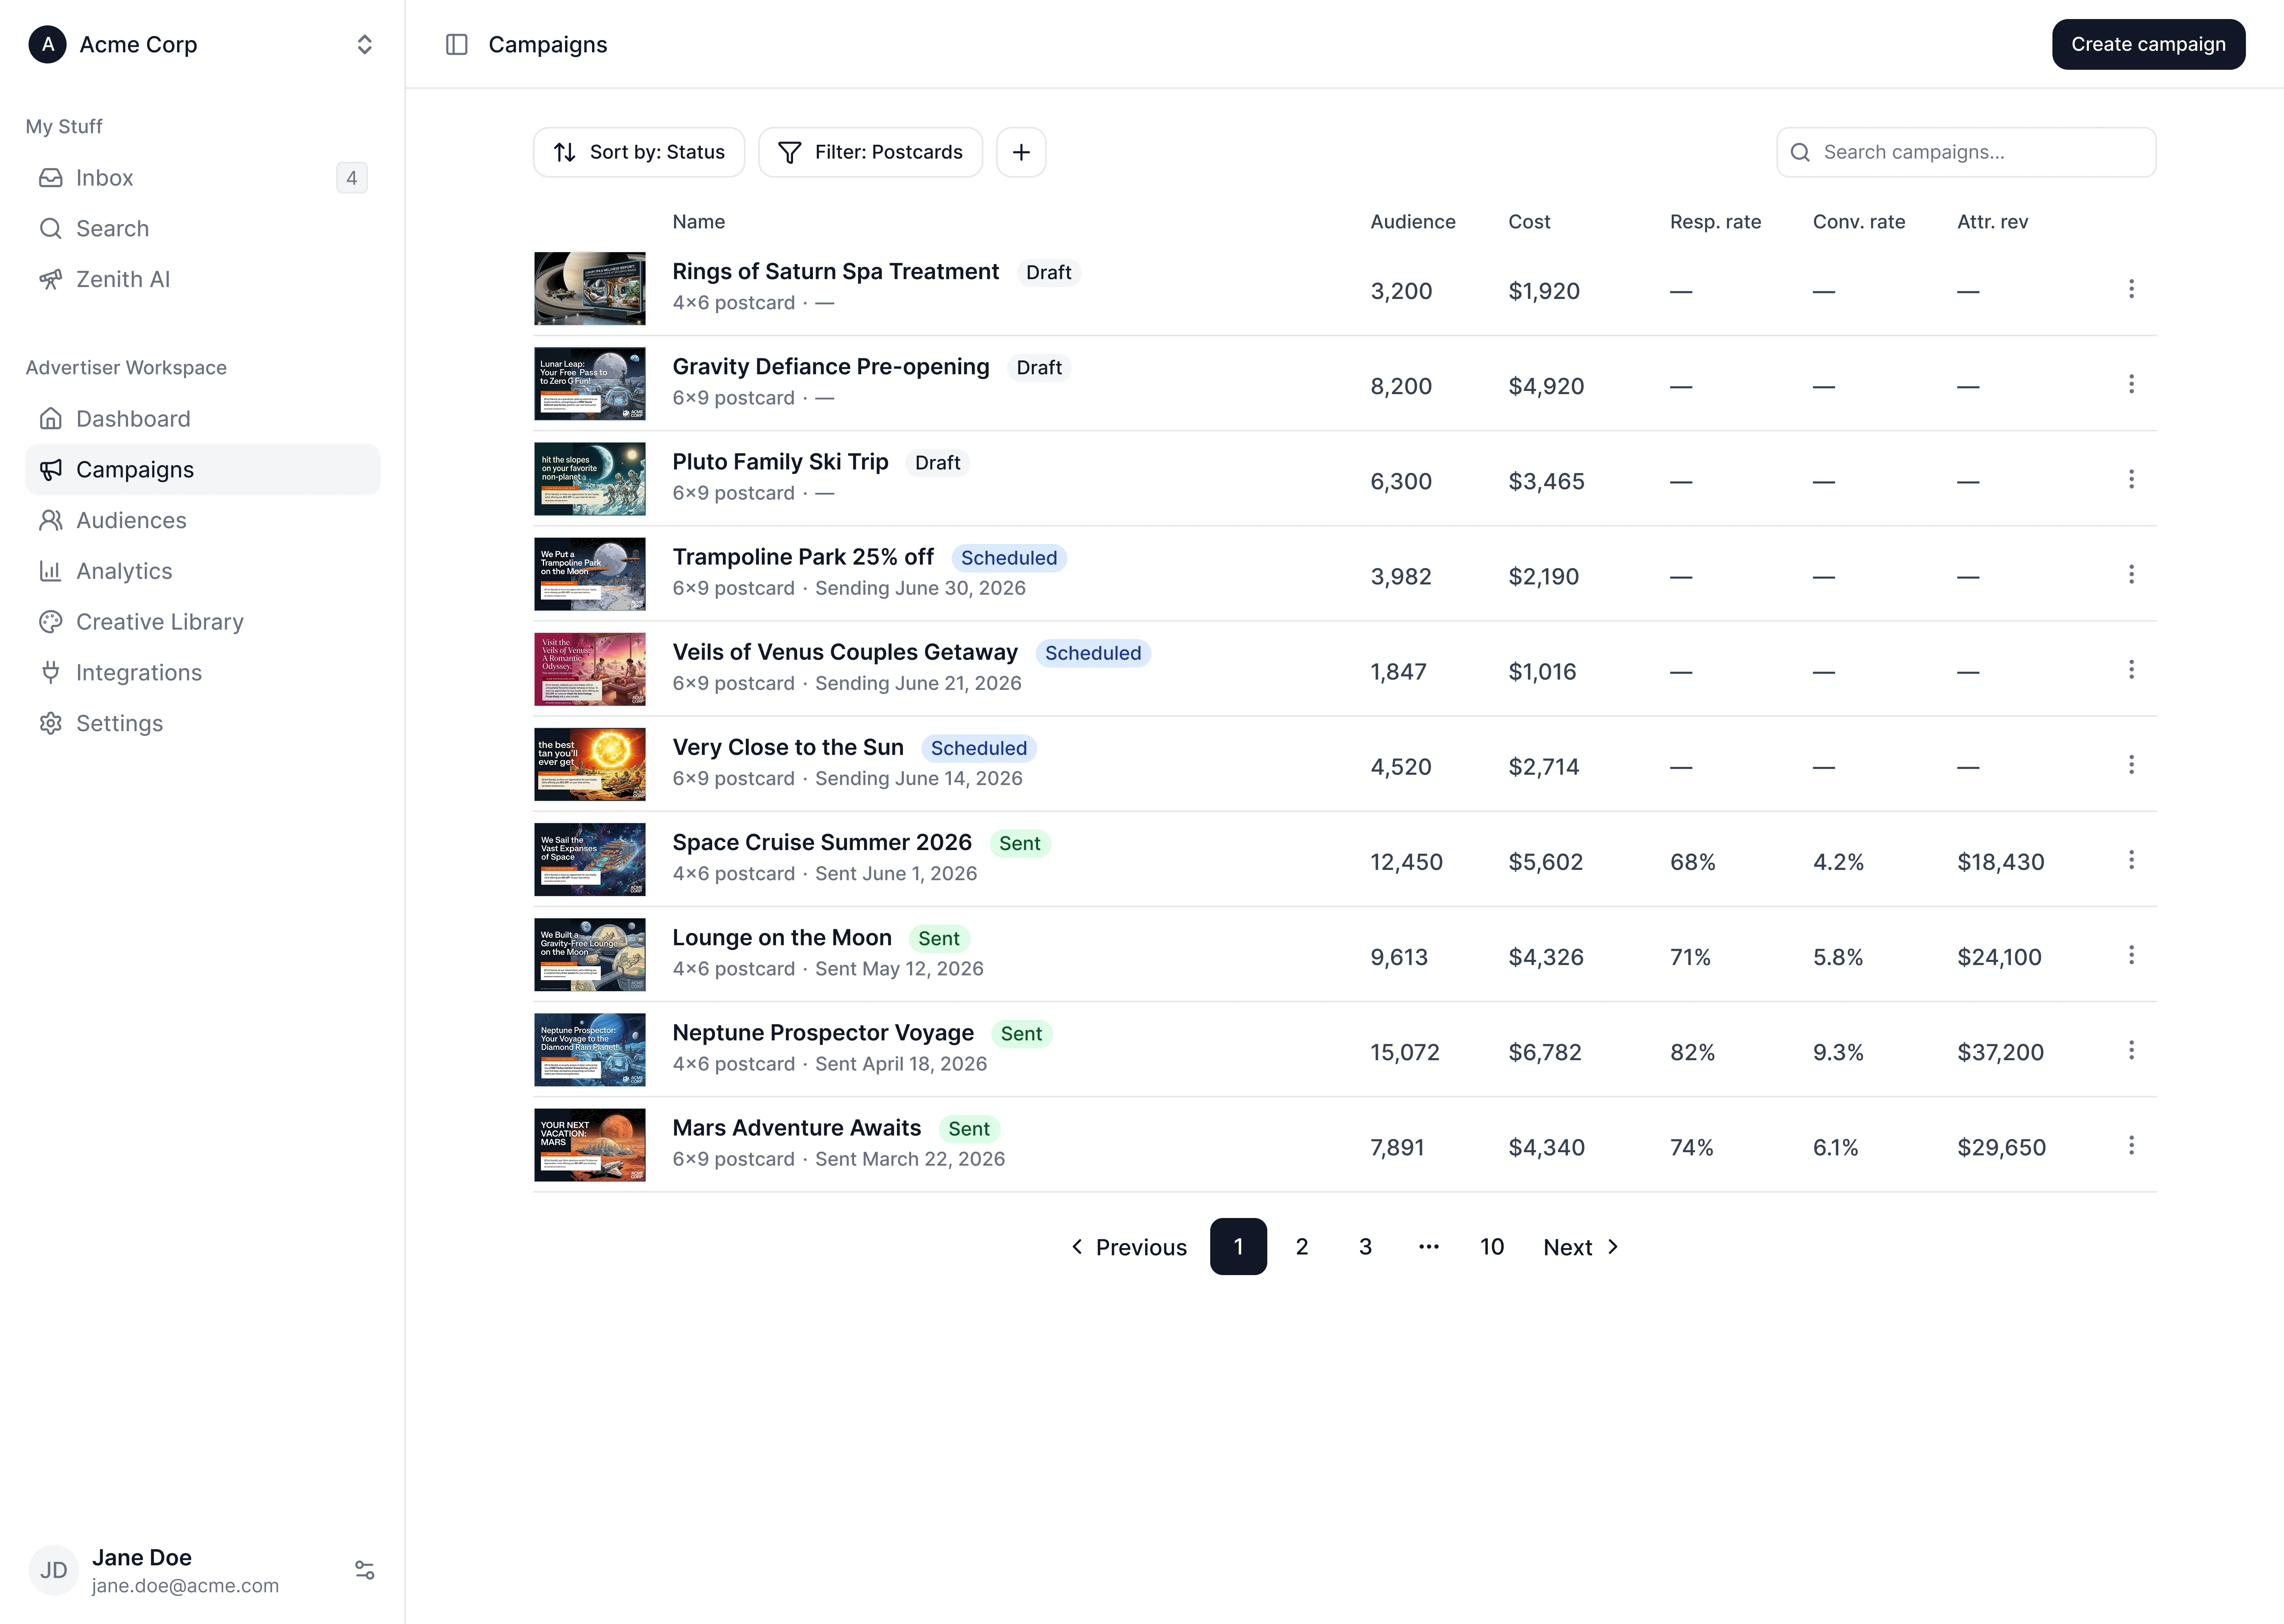The width and height of the screenshot is (2284, 1624).
Task: Open the Sort by: Status dropdown
Action: (x=639, y=152)
